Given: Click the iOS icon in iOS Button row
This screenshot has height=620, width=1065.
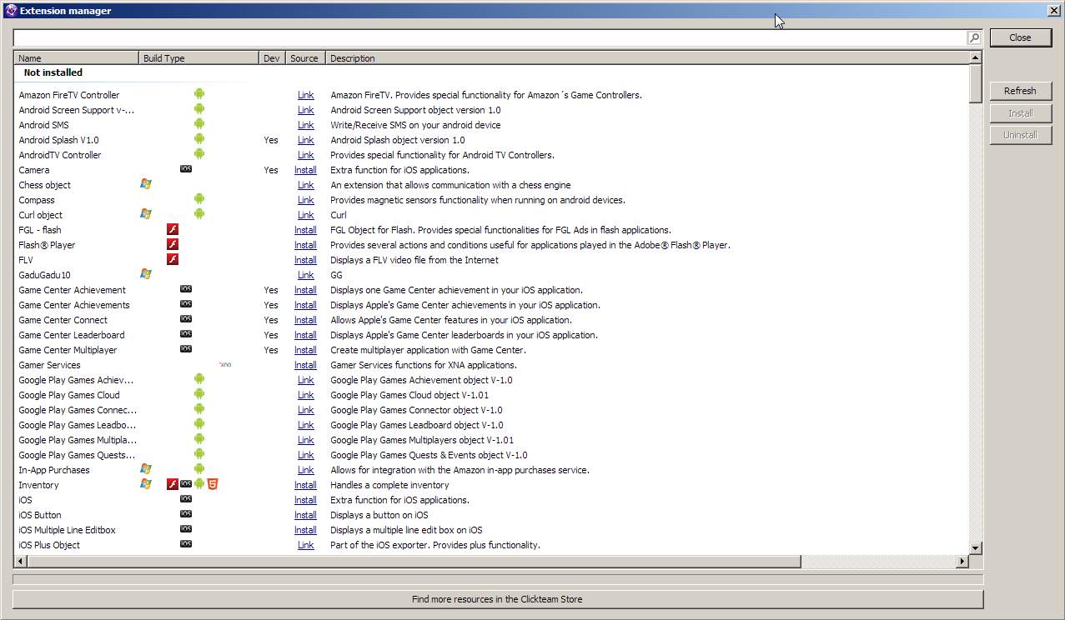Looking at the screenshot, I should point(186,513).
